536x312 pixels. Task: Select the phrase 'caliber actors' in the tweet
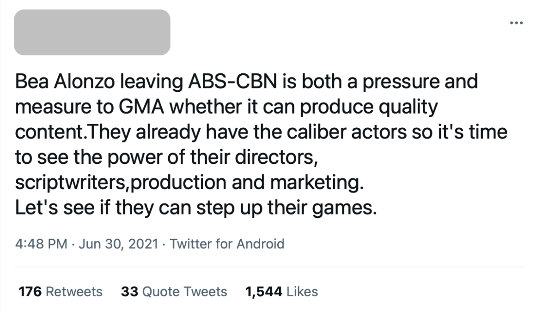click(x=347, y=132)
